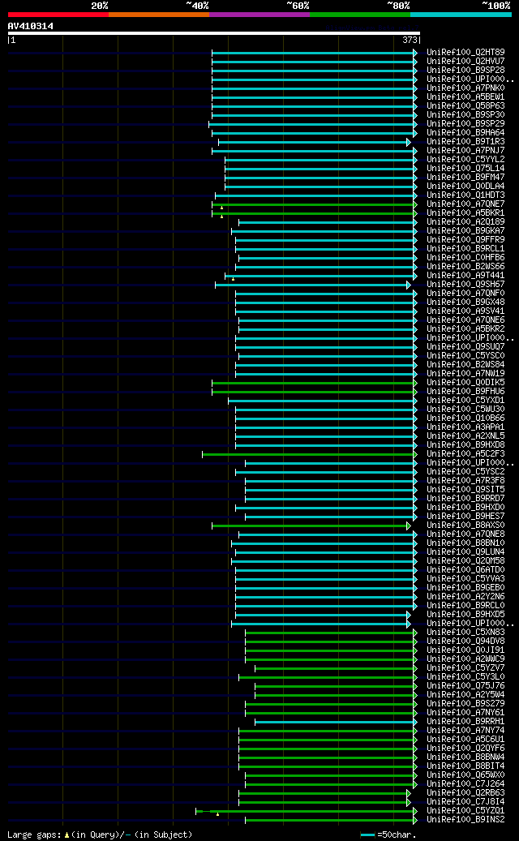Click the cyan ~100% identity legend segment
Screen dimensions: 519x841
click(461, 15)
